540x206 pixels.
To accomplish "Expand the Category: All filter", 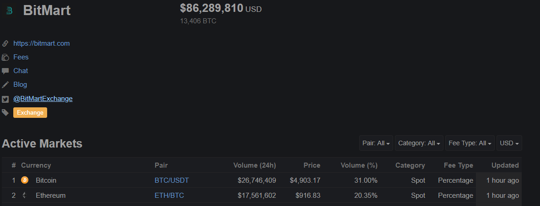I will click(x=420, y=143).
